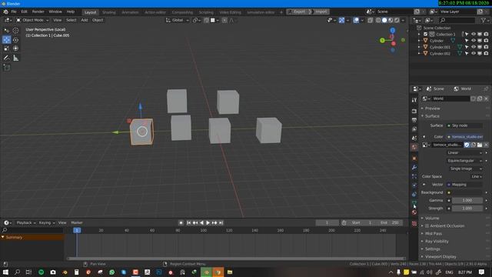
Task: Open the Scene properties tab
Action: (x=414, y=138)
